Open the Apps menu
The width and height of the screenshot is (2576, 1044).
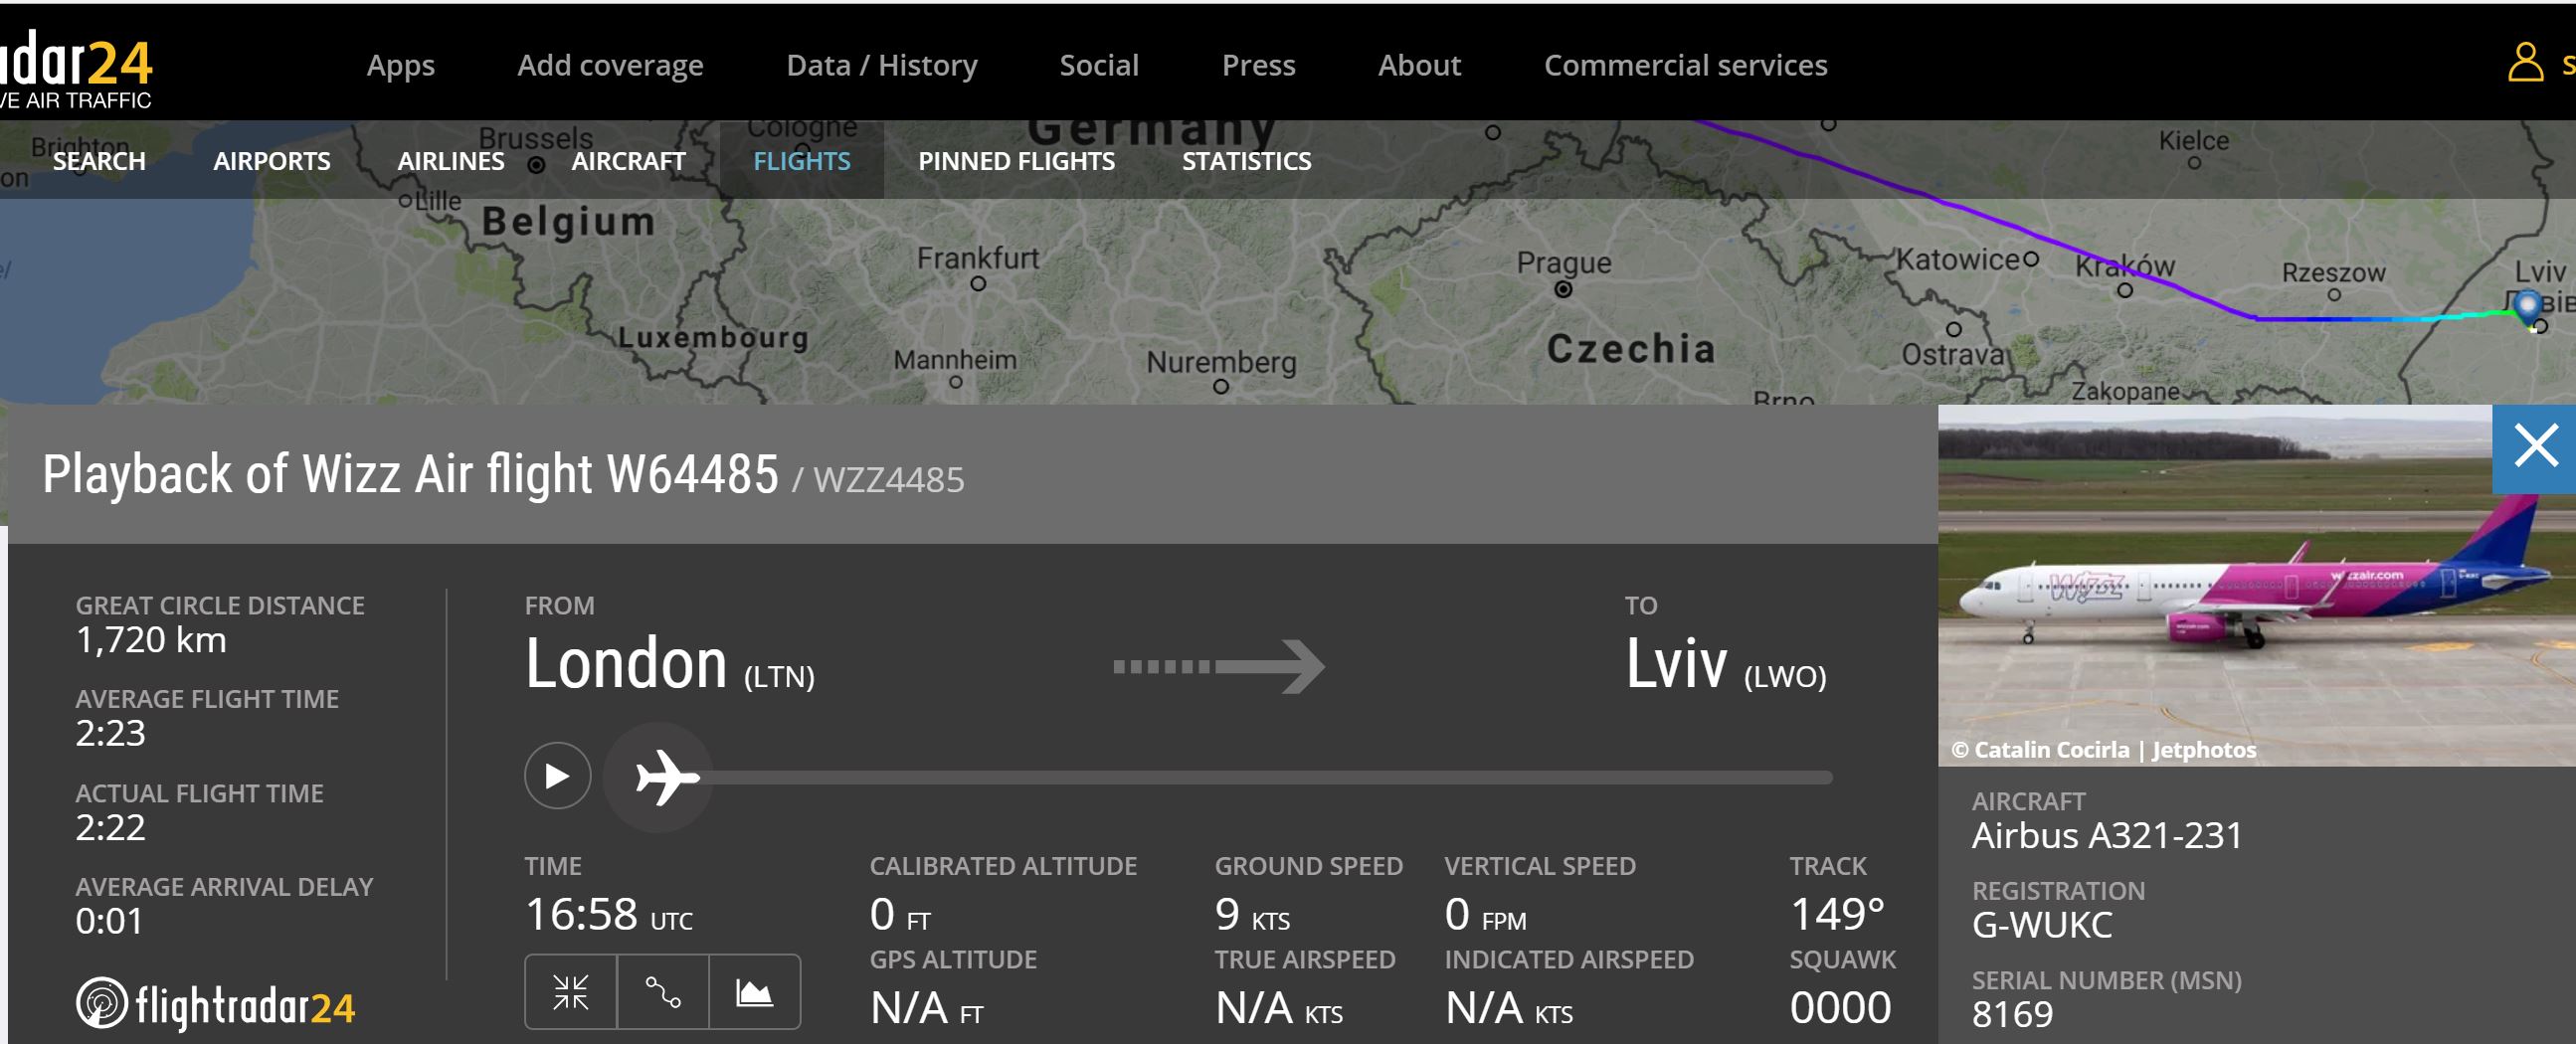[x=400, y=66]
